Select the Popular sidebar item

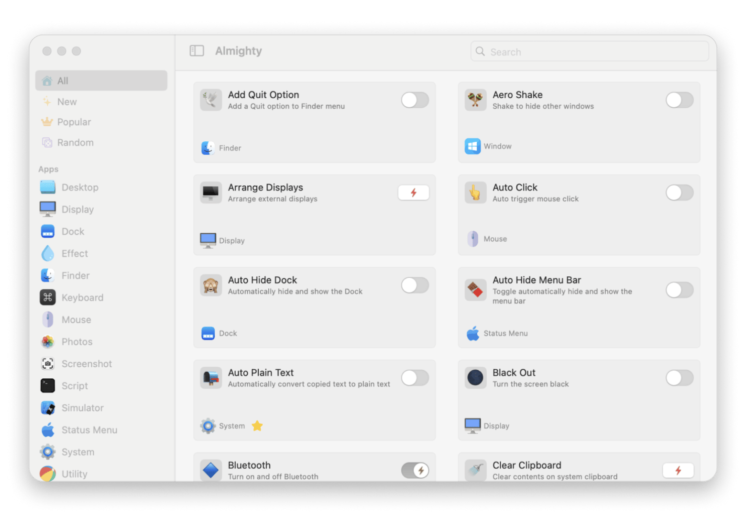point(74,122)
